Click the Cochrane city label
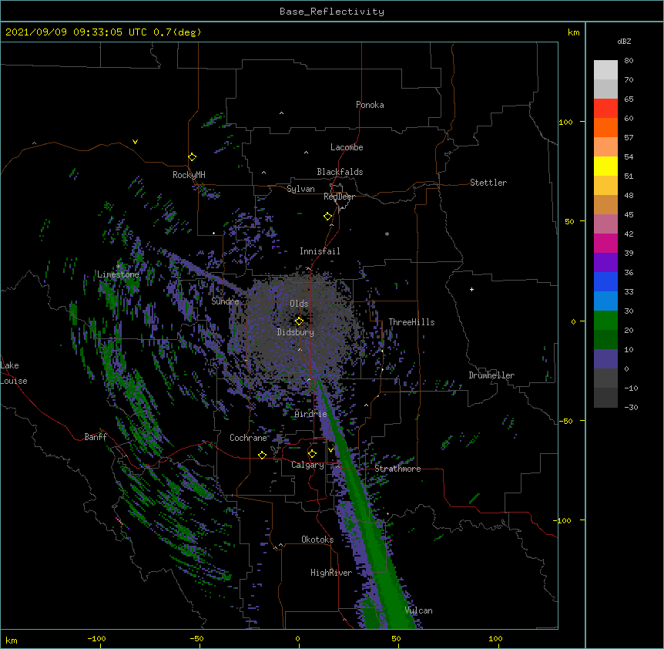664x649 pixels. (x=248, y=438)
